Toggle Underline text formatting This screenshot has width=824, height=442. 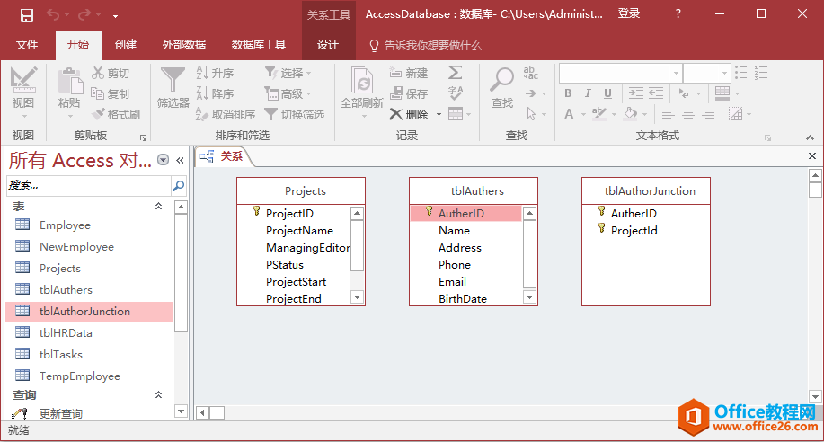pos(609,93)
